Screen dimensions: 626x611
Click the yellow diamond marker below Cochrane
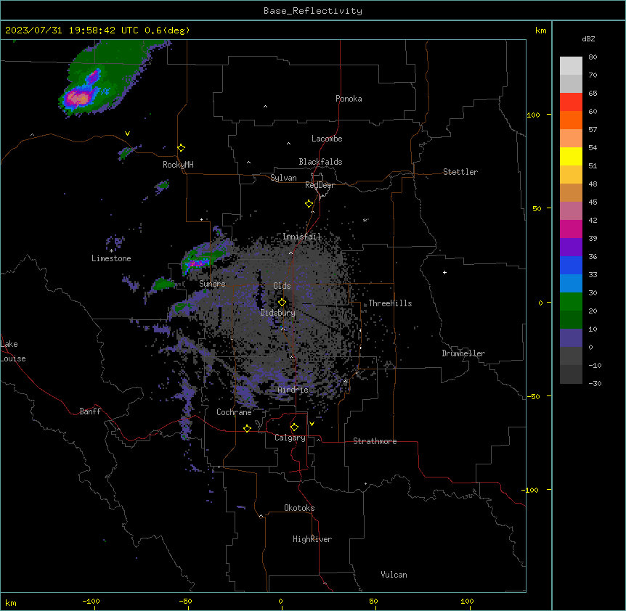pyautogui.click(x=247, y=429)
